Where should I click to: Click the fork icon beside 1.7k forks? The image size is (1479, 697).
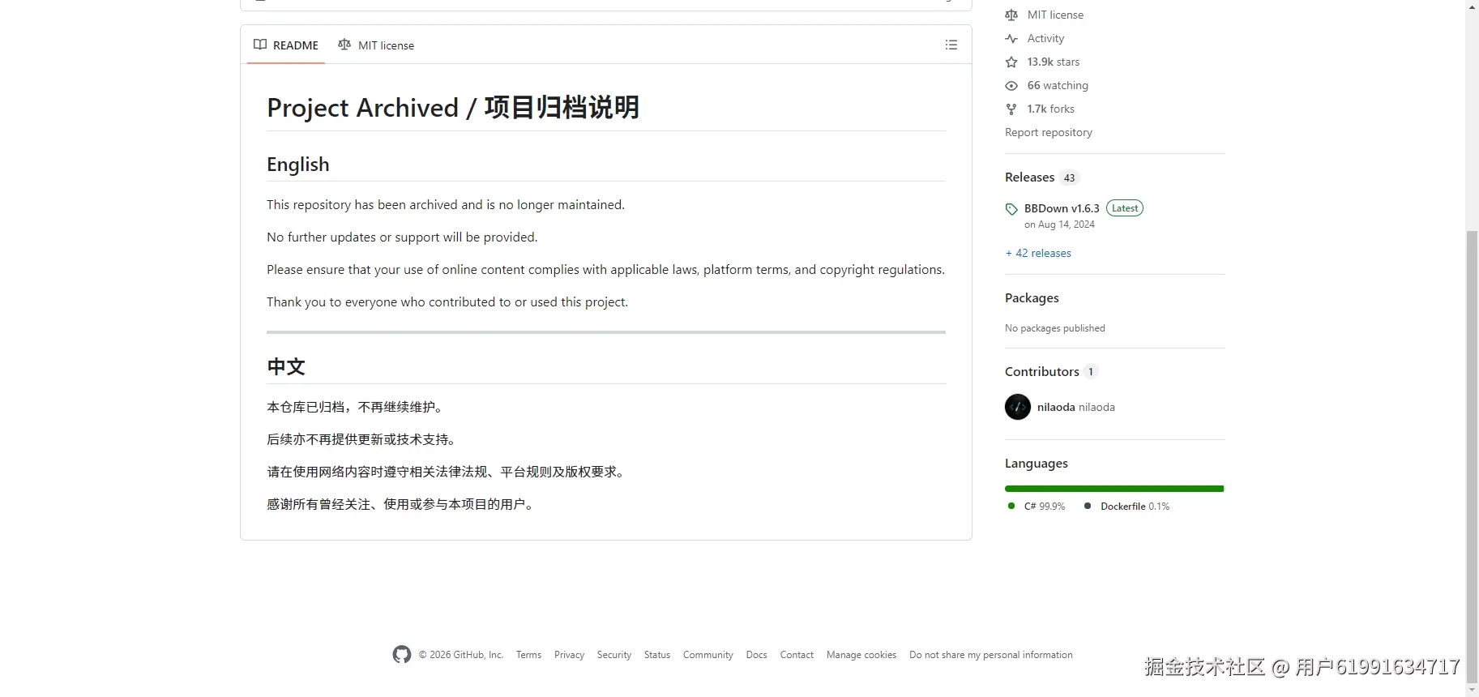tap(1011, 109)
